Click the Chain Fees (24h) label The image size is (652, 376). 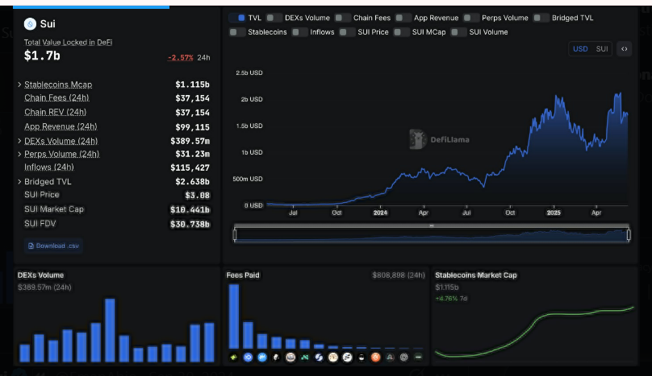(x=56, y=98)
